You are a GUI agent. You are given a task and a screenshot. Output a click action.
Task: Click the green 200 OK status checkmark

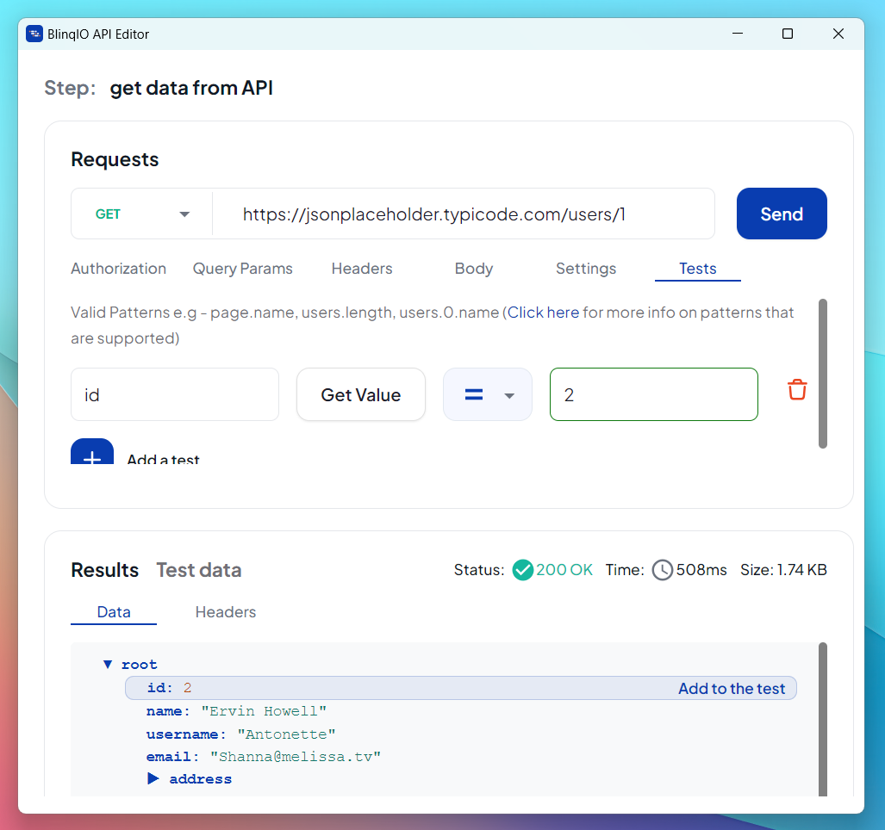[523, 570]
